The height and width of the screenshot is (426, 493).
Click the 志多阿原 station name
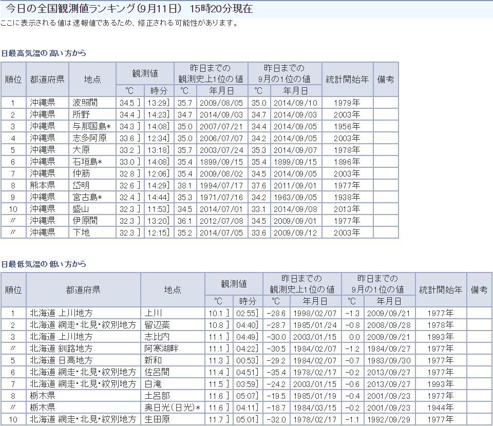(89, 138)
